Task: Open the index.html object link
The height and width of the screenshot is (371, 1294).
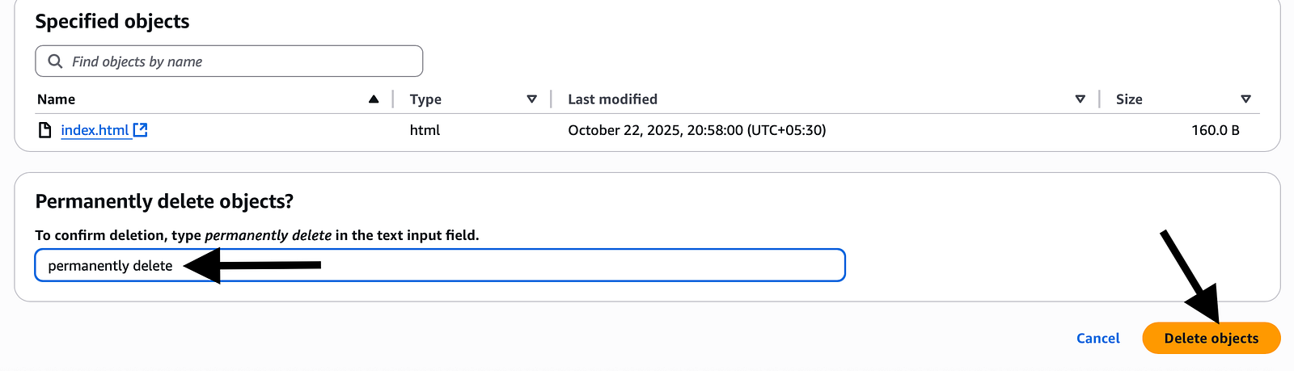Action: (95, 130)
